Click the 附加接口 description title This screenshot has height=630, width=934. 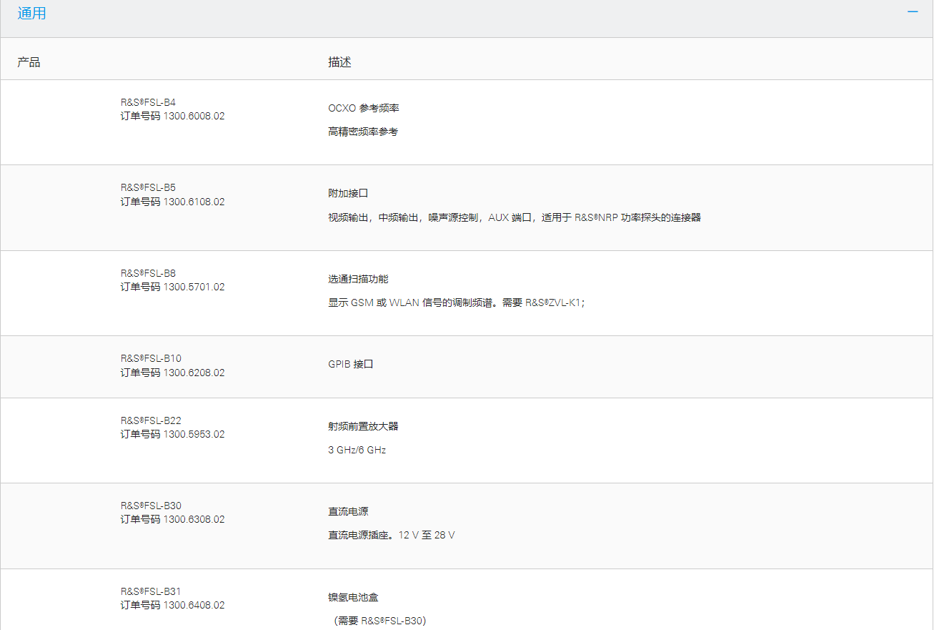tap(348, 193)
